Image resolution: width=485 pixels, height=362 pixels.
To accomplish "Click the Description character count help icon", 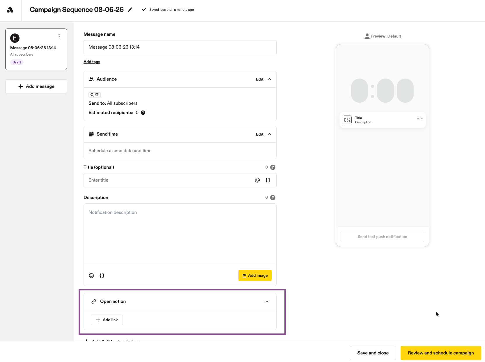I will point(273,198).
